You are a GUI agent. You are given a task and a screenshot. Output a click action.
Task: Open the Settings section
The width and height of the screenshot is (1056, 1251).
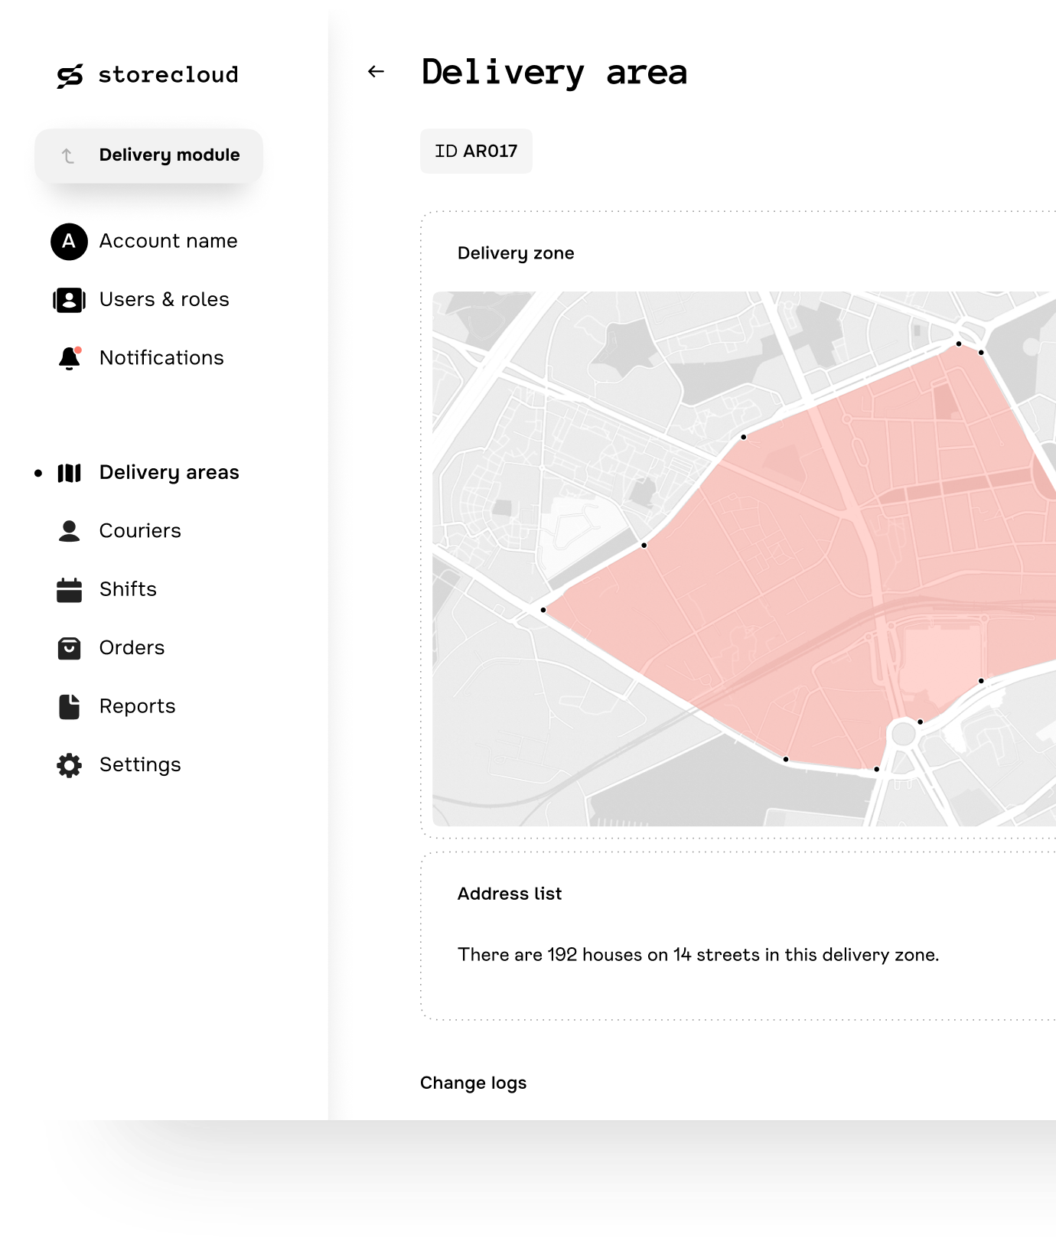click(140, 764)
